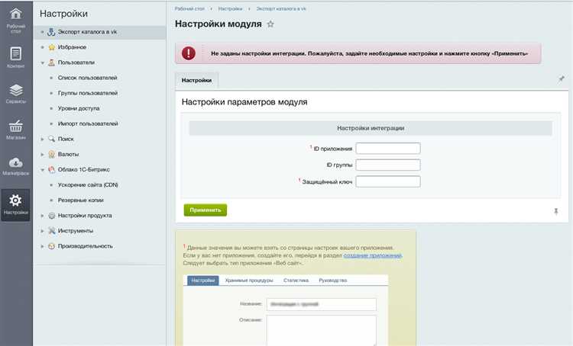Go to Рабочий стол breadcrumb
573x346 pixels.
pyautogui.click(x=189, y=8)
